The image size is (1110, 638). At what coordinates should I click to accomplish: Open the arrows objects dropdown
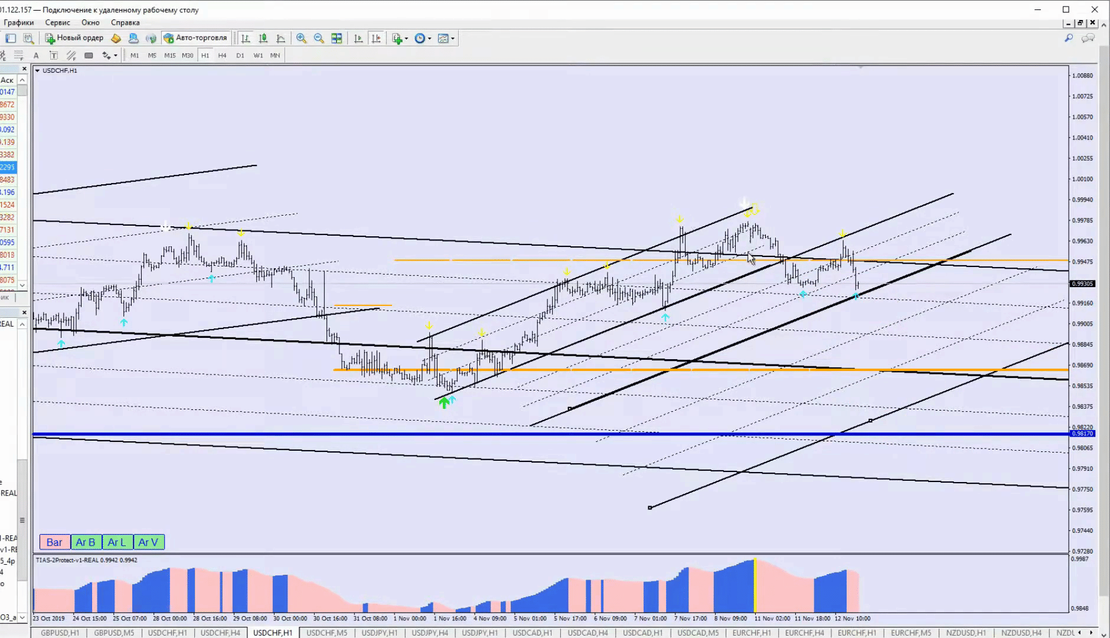(x=109, y=56)
